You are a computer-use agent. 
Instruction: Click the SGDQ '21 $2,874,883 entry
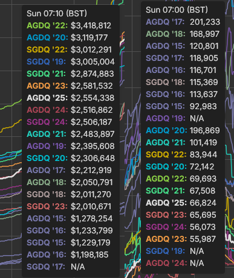point(70,74)
